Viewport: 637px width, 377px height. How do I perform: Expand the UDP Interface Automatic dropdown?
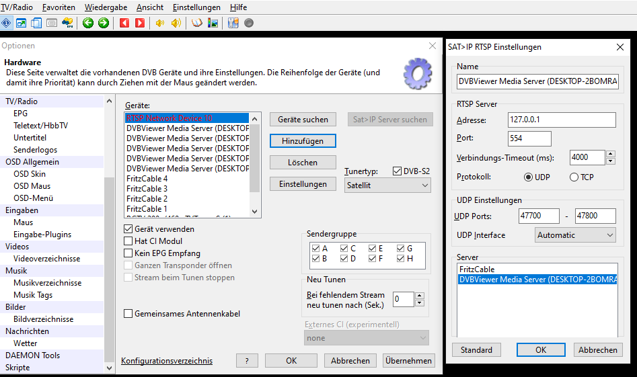[576, 235]
